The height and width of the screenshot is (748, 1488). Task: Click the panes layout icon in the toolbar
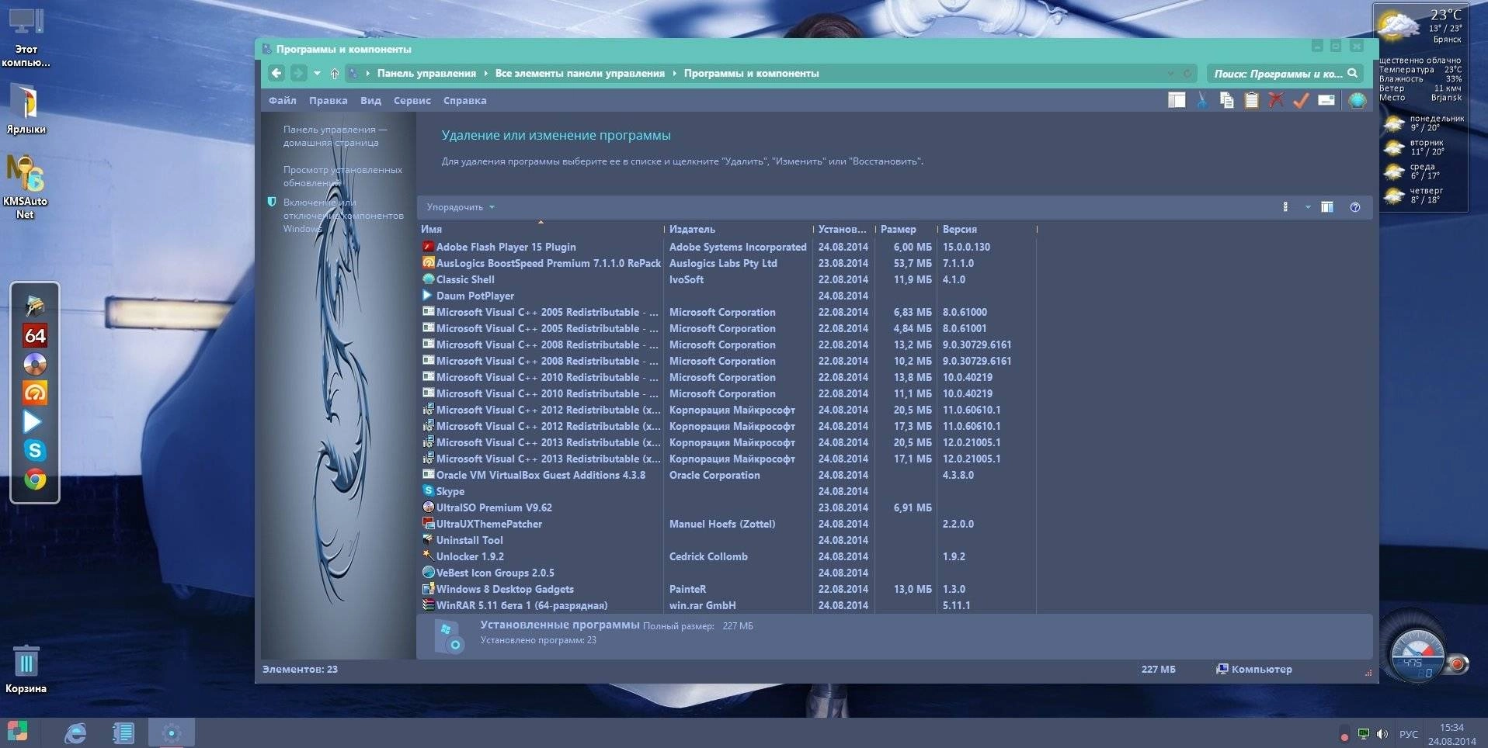tap(1177, 100)
